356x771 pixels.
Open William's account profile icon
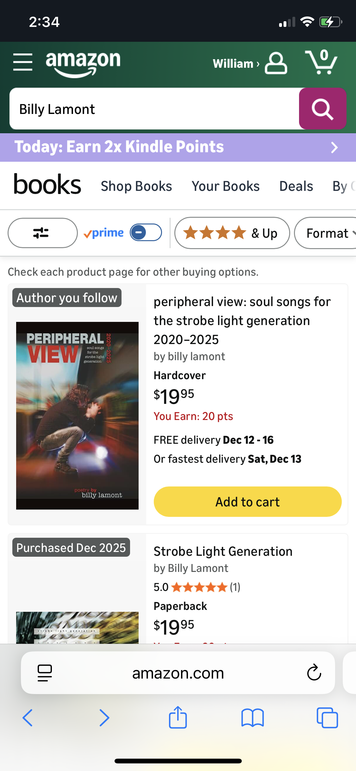click(276, 63)
